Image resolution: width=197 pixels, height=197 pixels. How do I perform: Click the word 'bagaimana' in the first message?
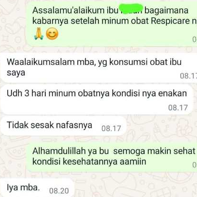(x=166, y=11)
